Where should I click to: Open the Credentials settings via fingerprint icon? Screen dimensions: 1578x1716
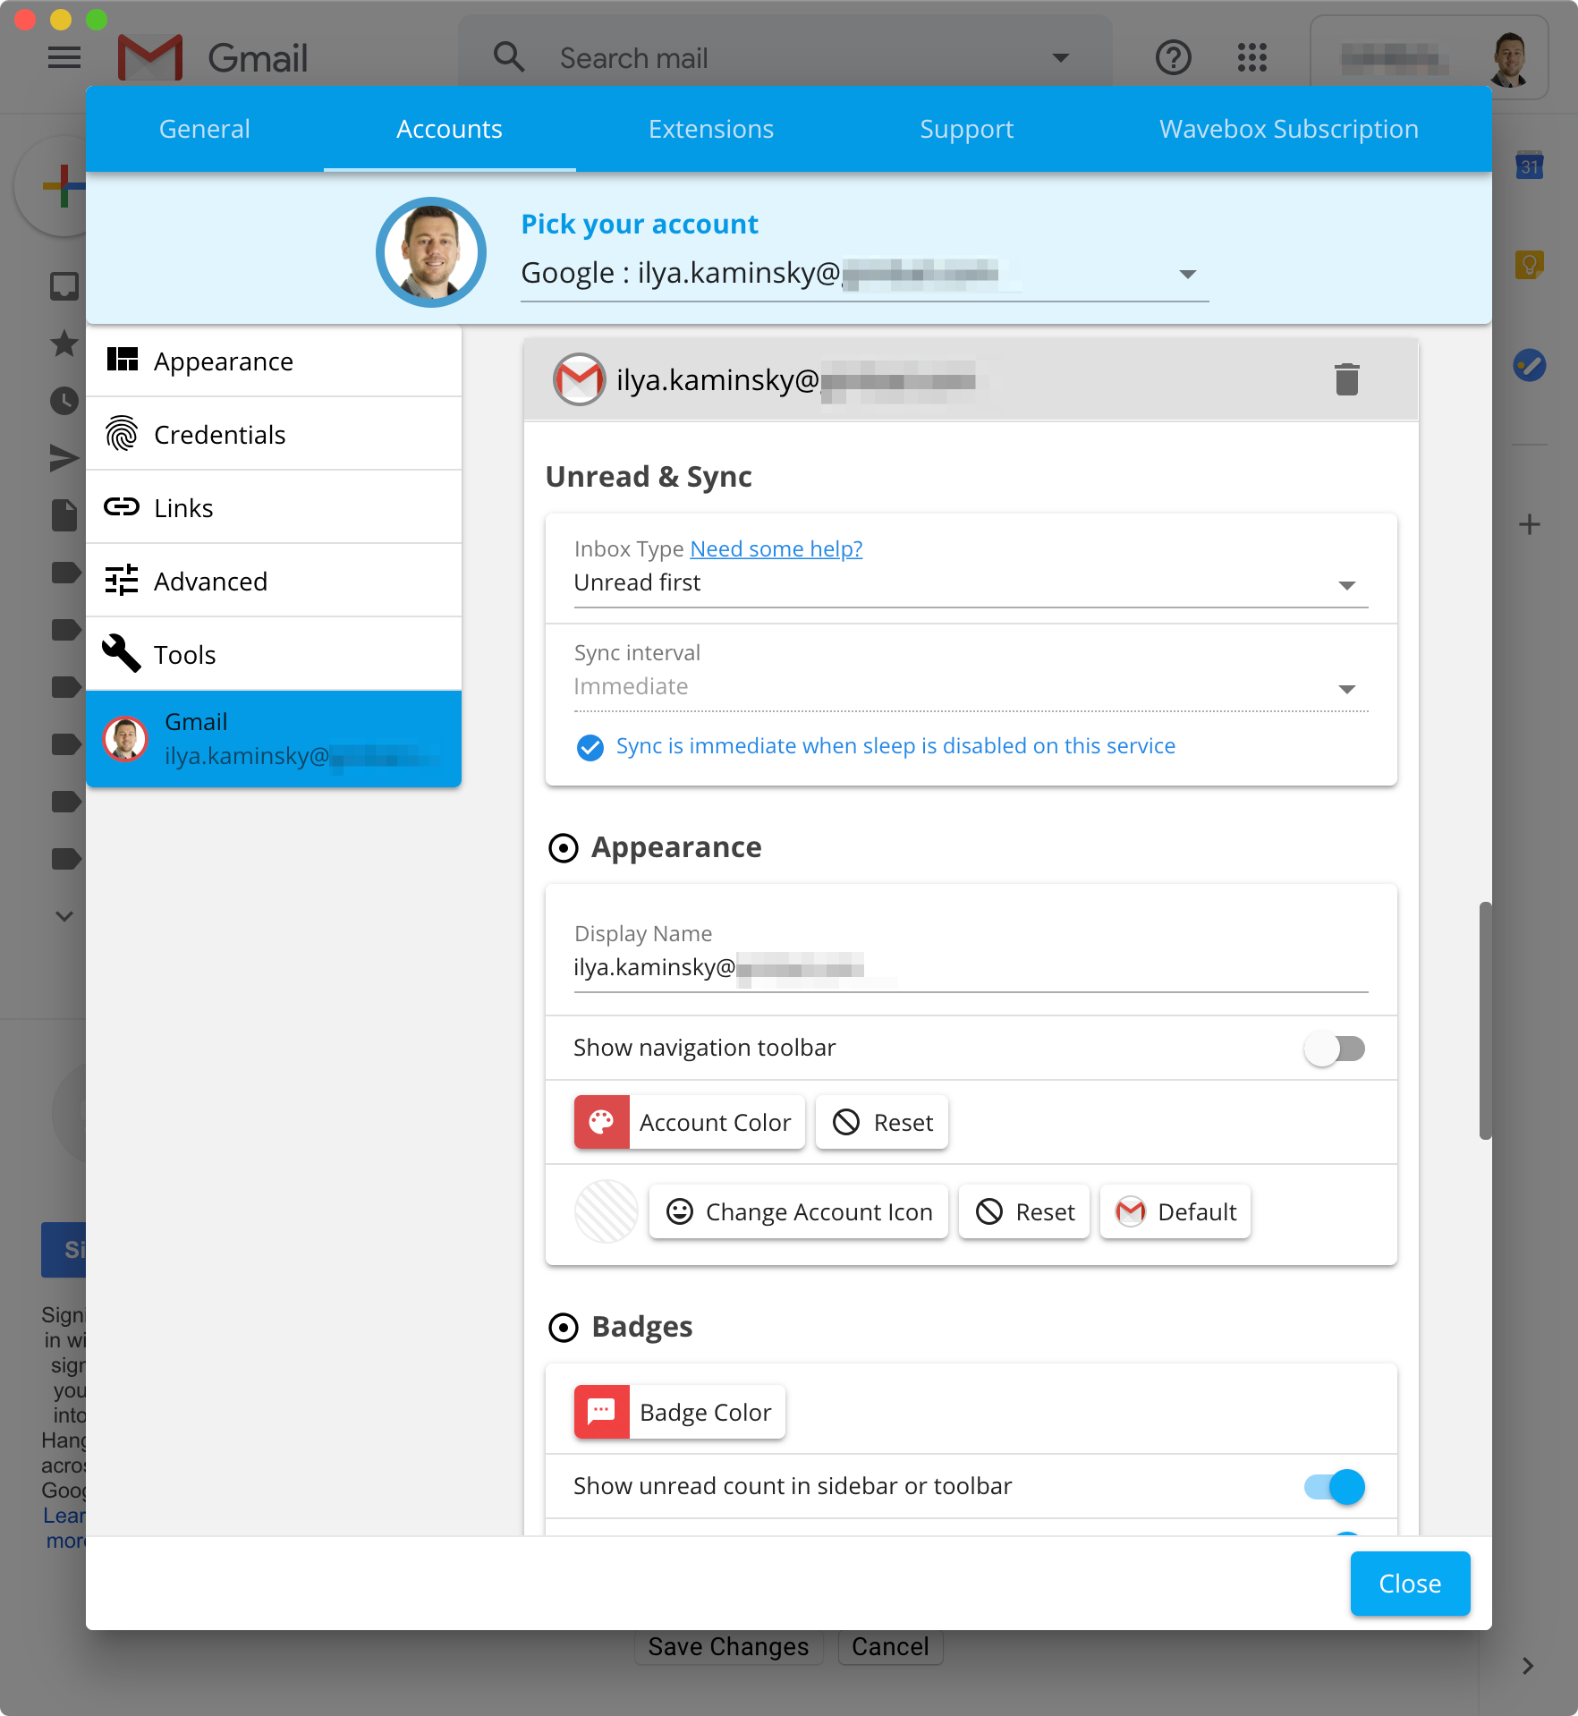(123, 434)
